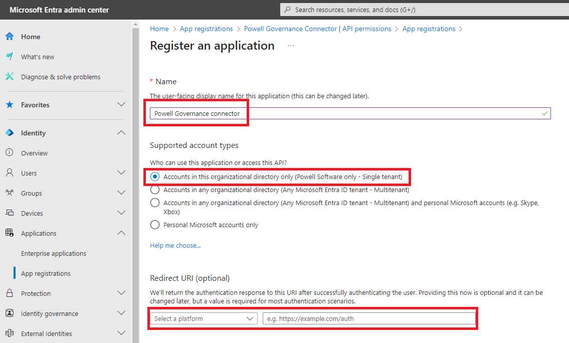
Task: Click the External Identities icon
Action: (10, 333)
